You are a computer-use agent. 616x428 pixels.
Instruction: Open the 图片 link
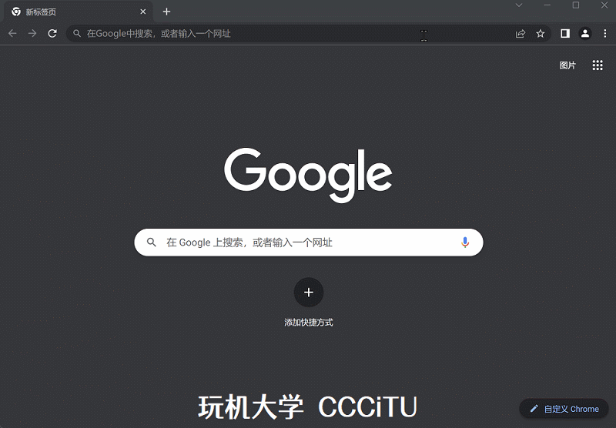567,65
